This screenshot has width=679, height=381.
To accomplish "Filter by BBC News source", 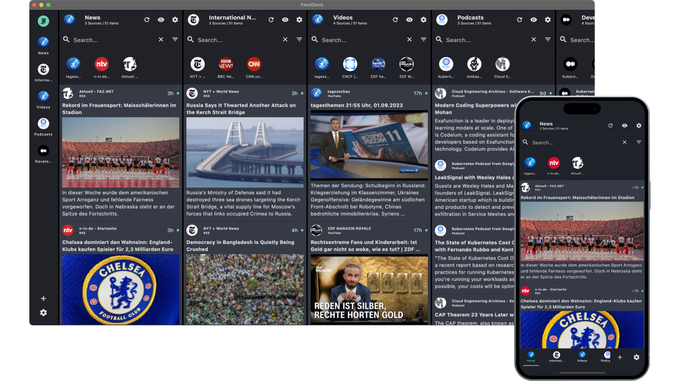I will coord(226,64).
